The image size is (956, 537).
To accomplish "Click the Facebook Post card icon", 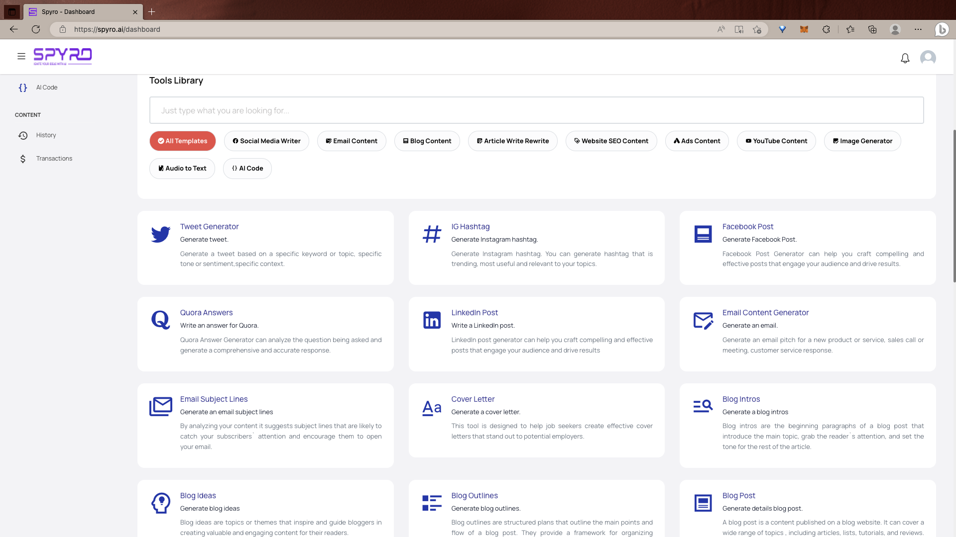I will (x=703, y=234).
